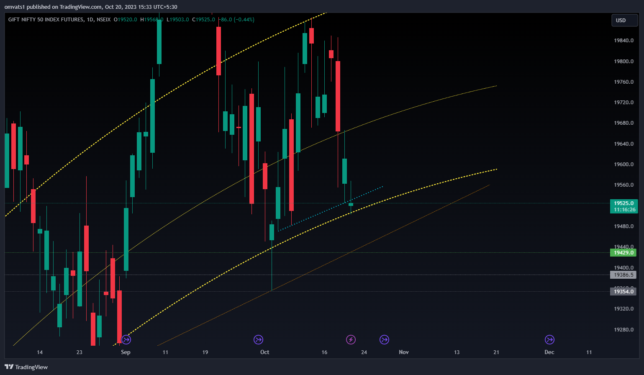
Task: Click the Nov label on the time axis
Action: click(x=404, y=352)
